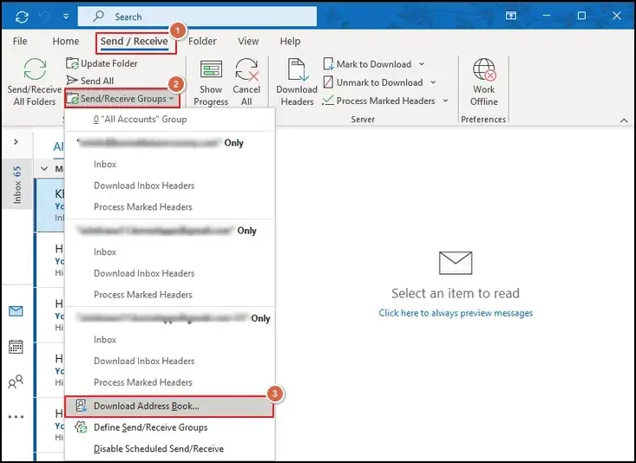The width and height of the screenshot is (636, 463).
Task: Click Send All in the ribbon
Action: click(90, 81)
